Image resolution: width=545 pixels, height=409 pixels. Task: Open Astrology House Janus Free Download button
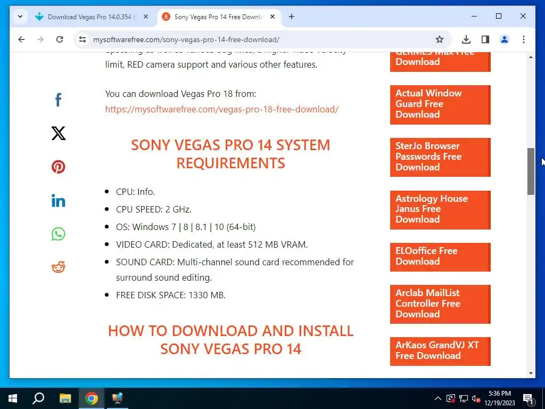tap(440, 210)
